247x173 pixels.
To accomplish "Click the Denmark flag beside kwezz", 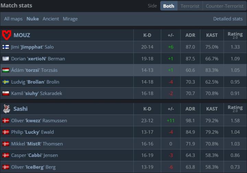I will (6, 121).
